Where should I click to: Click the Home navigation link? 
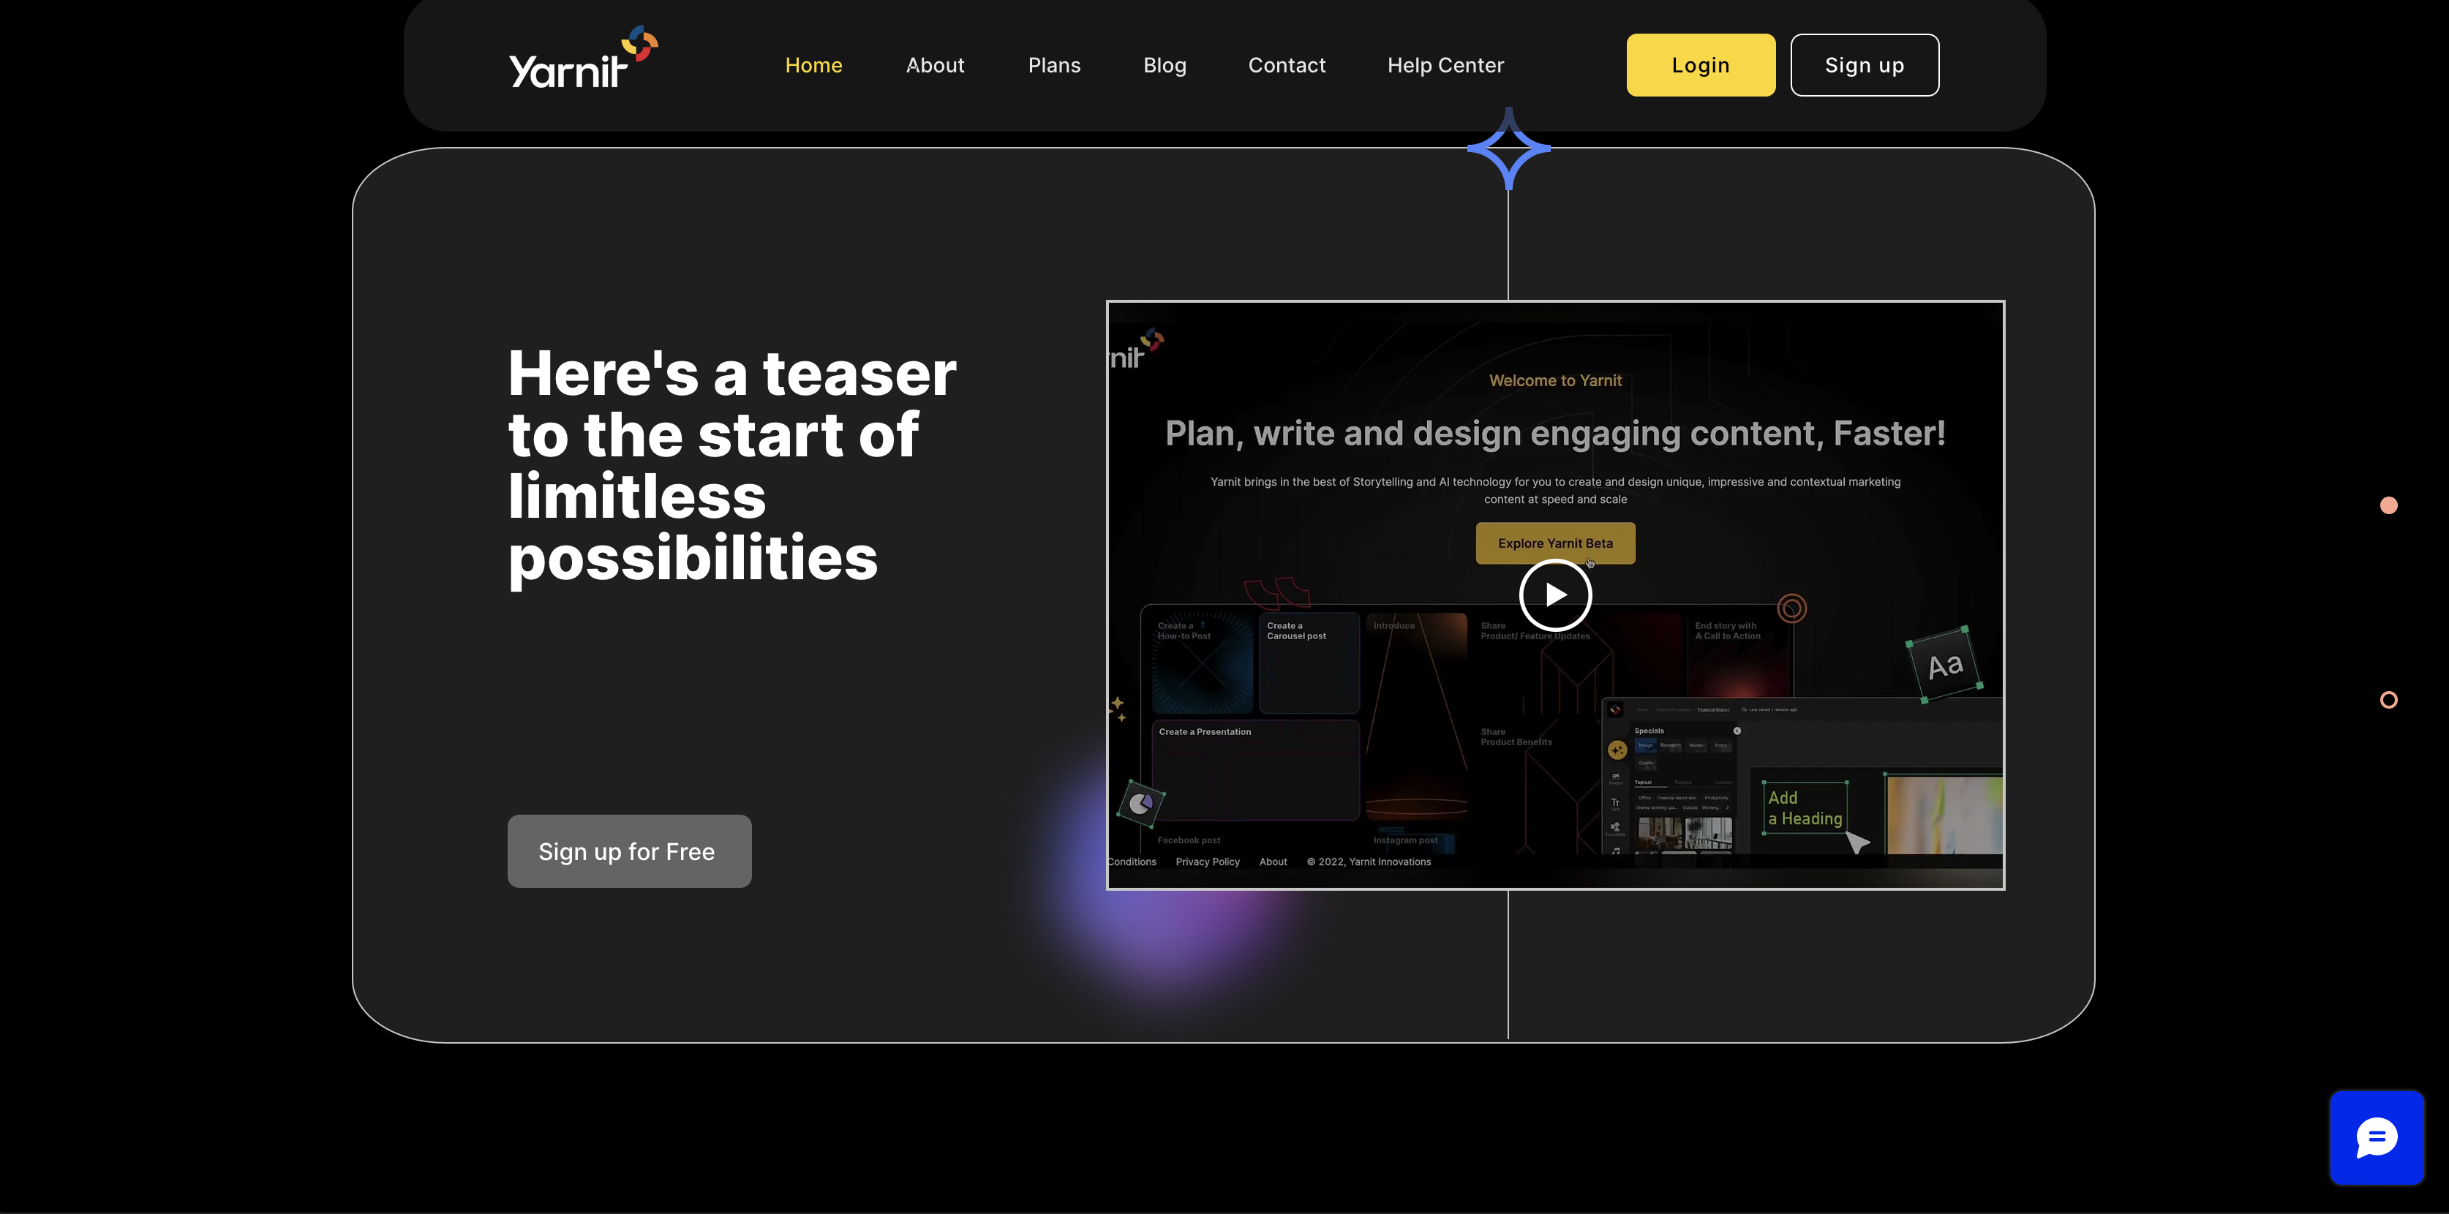(x=813, y=64)
